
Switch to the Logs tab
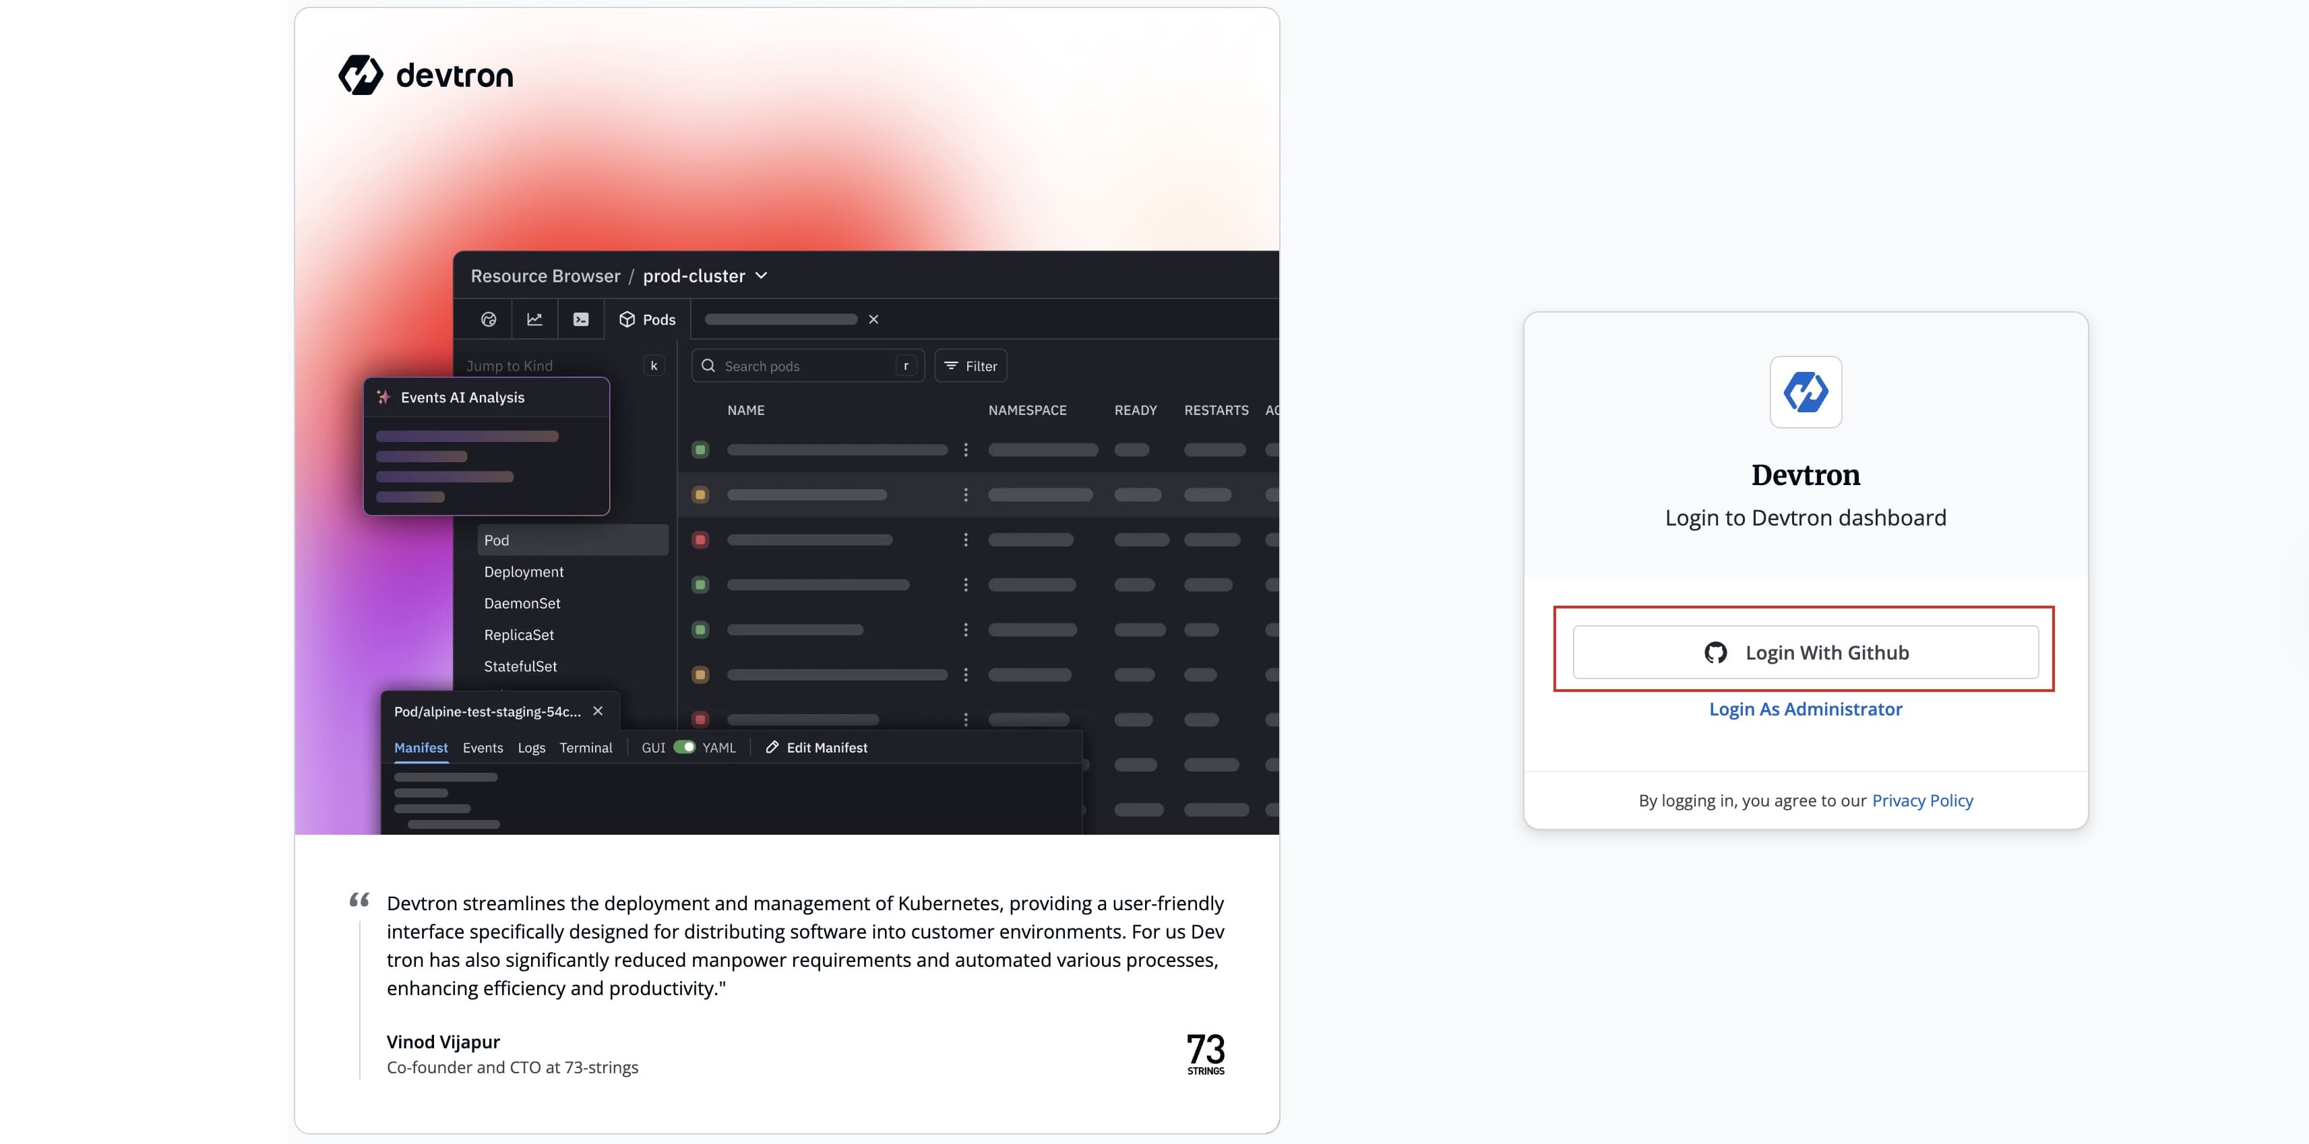(530, 748)
